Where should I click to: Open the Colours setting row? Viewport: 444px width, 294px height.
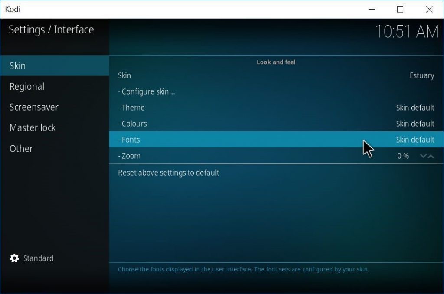tap(276, 124)
